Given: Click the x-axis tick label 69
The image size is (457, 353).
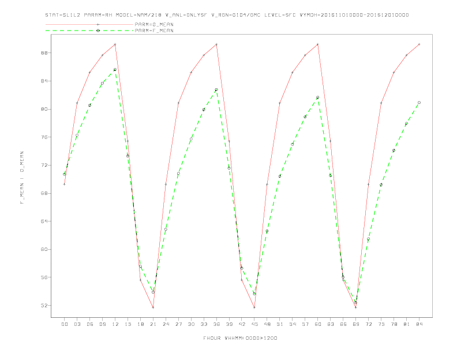Looking at the screenshot, I should pyautogui.click(x=356, y=324).
